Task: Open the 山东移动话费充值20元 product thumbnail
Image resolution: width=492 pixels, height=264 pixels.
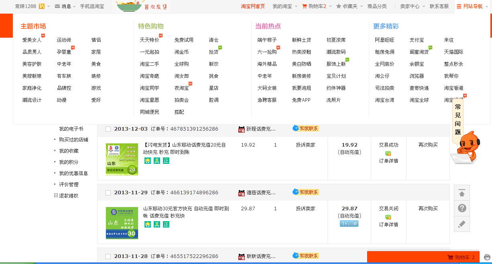Action: point(122,159)
